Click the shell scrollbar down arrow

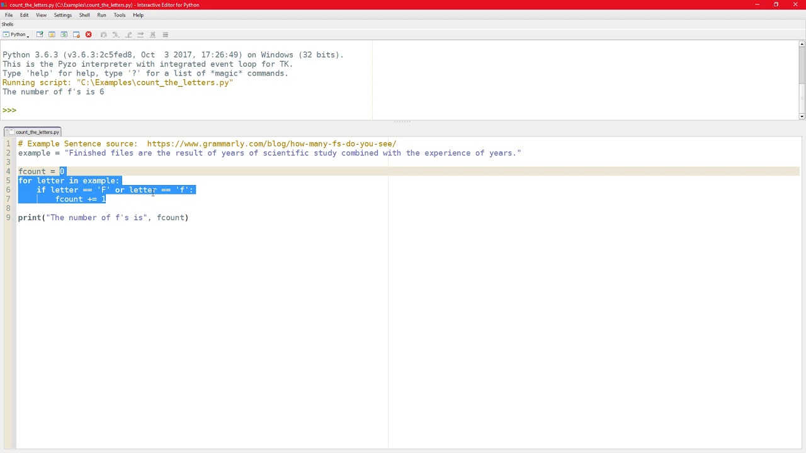point(802,116)
